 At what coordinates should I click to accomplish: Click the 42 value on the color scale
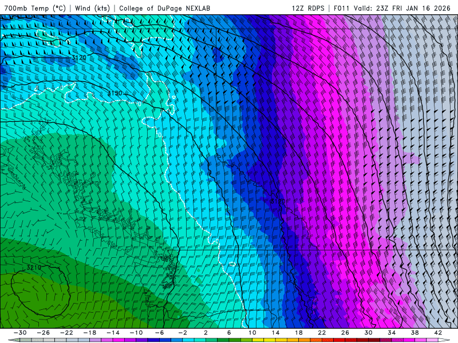(438, 333)
